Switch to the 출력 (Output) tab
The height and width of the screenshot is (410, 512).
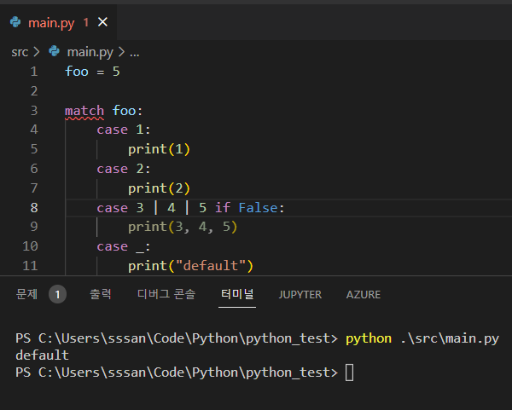pyautogui.click(x=101, y=294)
